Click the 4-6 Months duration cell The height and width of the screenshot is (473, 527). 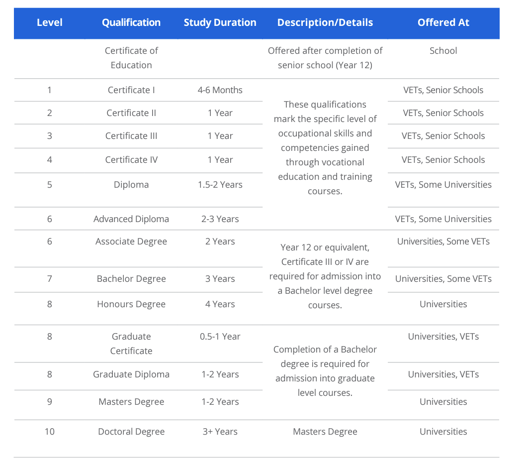click(220, 90)
